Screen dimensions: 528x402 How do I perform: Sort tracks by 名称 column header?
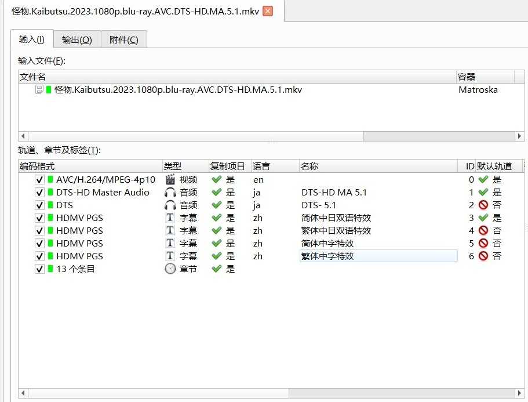point(378,166)
